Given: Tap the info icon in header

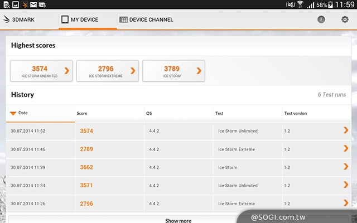Looking at the screenshot, I should click(x=321, y=20).
